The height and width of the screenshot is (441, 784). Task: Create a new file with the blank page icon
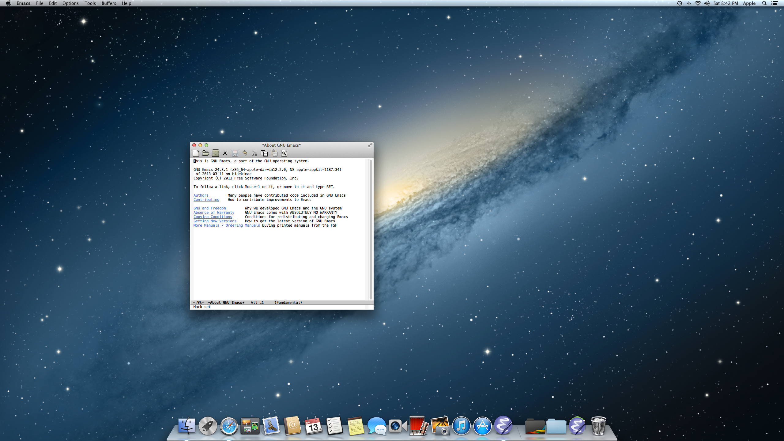(196, 153)
